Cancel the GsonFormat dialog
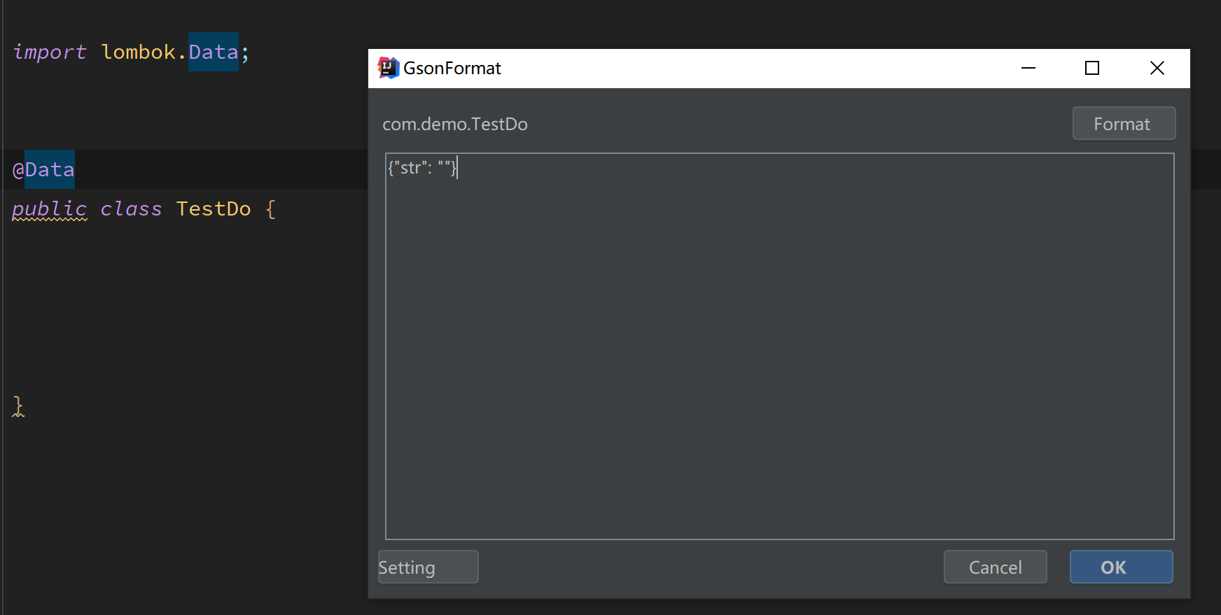Screen dimensions: 1221x615 (995, 567)
